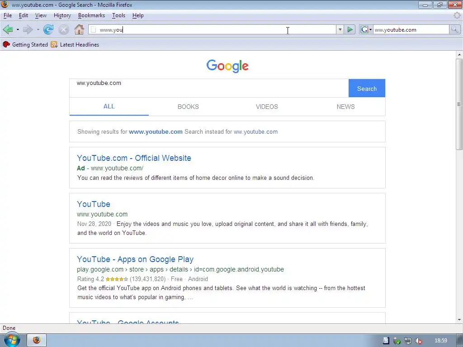The height and width of the screenshot is (347, 463).
Task: Click the stop loading button
Action: tap(63, 29)
